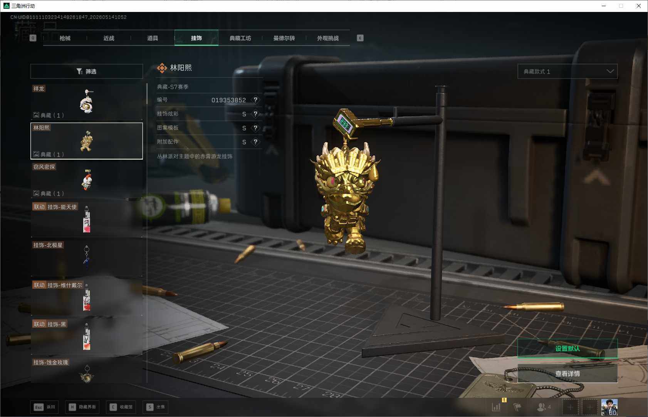This screenshot has height=417, width=648.
Task: Click the 典藏 (1) icon under 祥龙
Action: pos(36,115)
